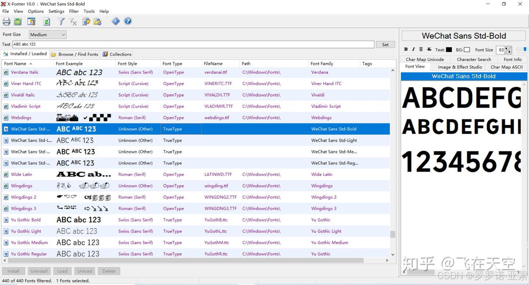Click the Print toolbar icon
Screen dimensions: 529x285
(7, 22)
